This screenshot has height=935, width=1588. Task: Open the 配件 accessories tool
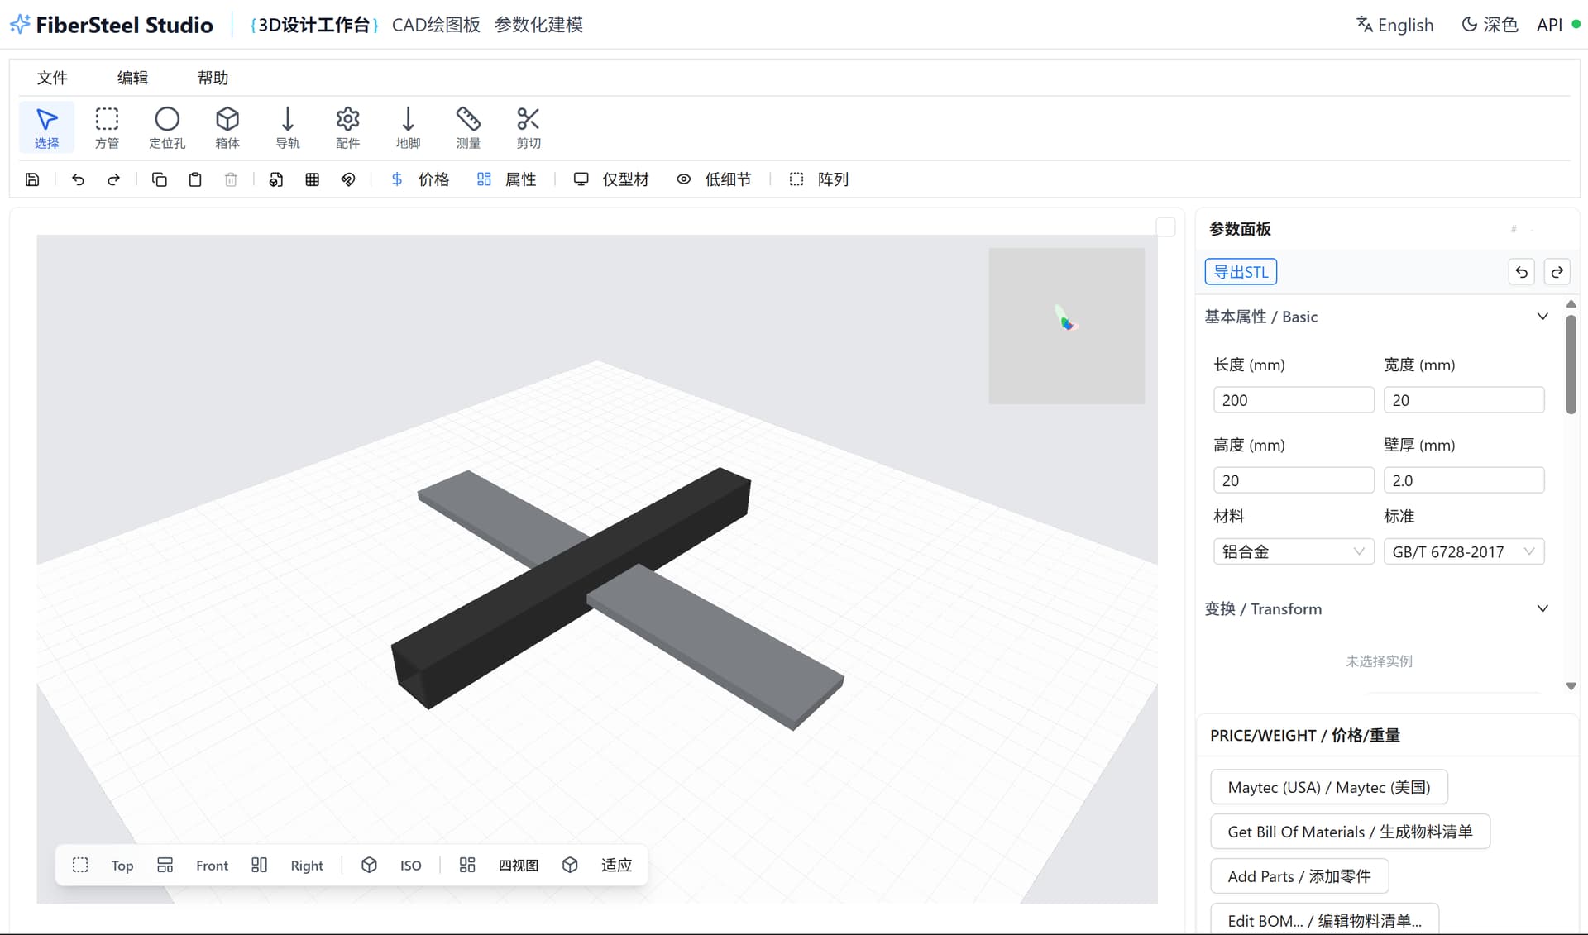(347, 127)
